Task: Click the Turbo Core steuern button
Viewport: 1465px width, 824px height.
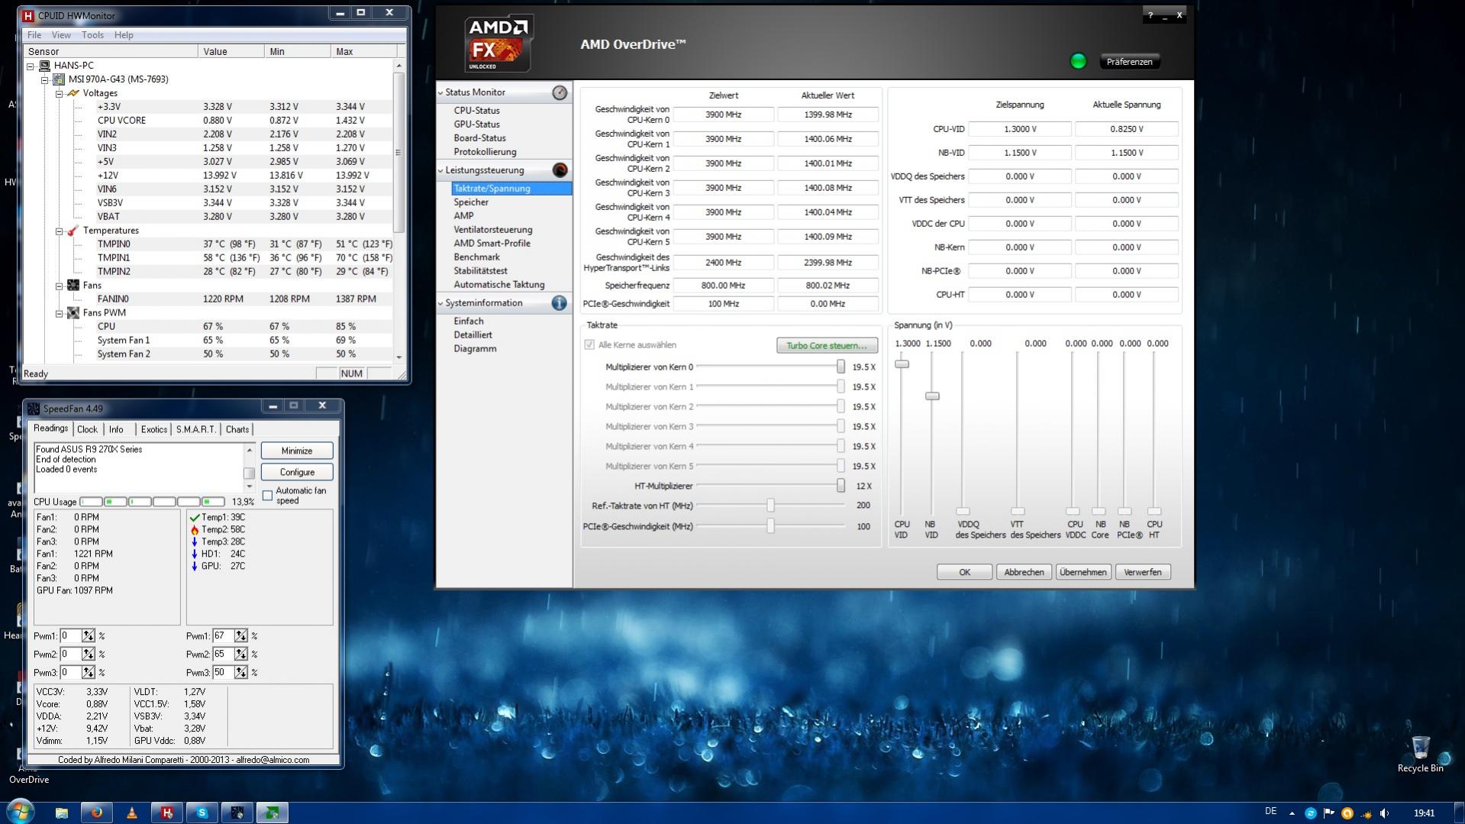Action: coord(827,345)
